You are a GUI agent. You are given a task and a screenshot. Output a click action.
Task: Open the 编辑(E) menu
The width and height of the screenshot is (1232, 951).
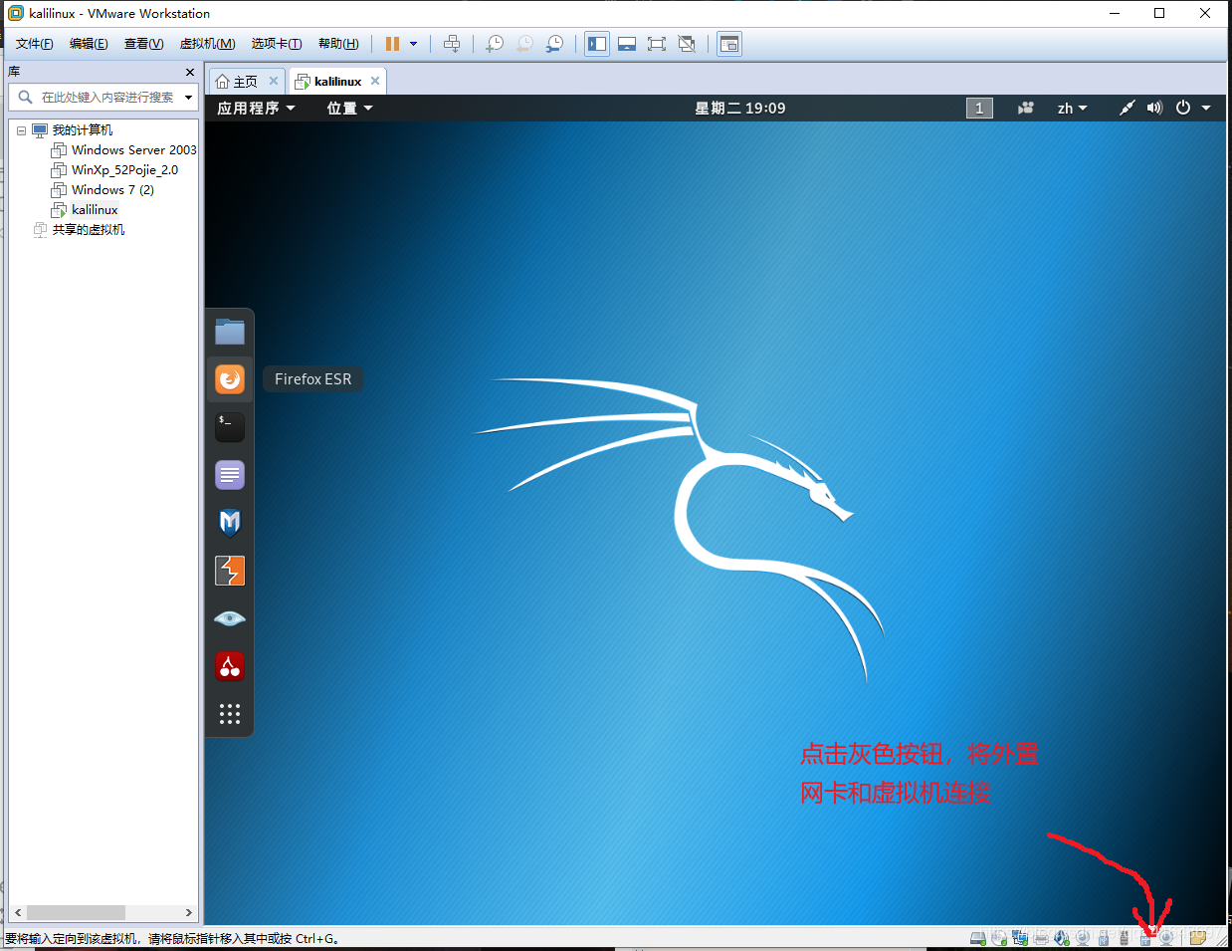click(x=89, y=44)
